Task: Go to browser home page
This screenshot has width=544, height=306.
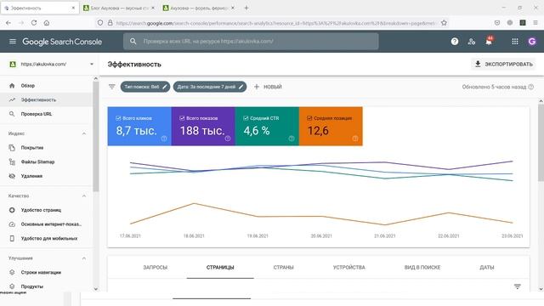Action: click(x=47, y=23)
